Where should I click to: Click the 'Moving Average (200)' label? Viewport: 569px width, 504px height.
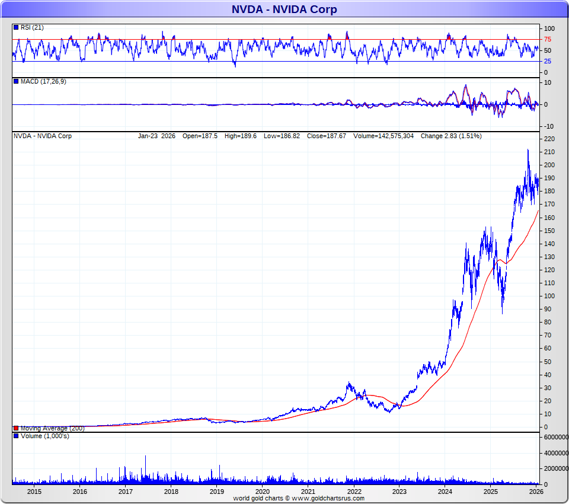(x=53, y=429)
